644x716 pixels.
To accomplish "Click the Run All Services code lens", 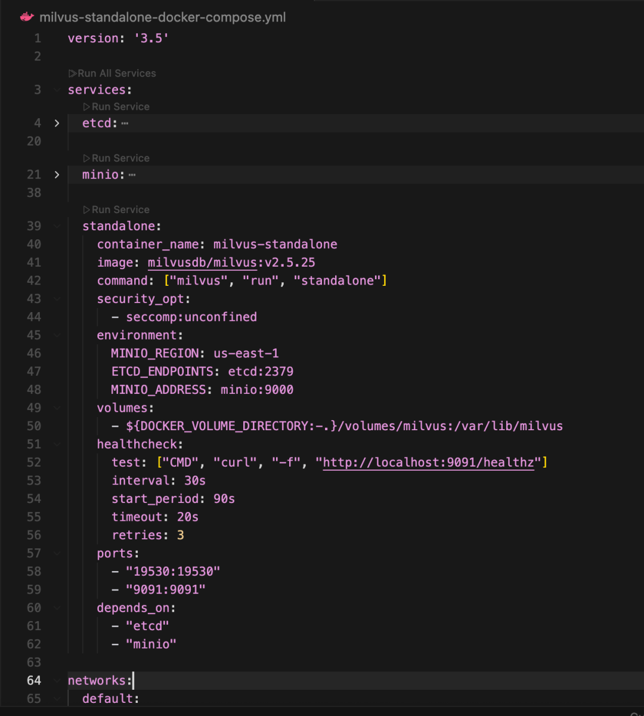I will coord(112,73).
